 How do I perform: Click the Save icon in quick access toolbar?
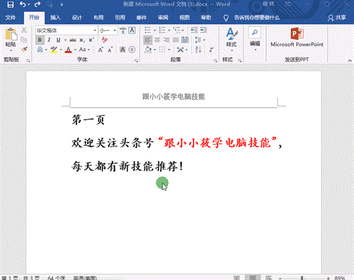click(11, 4)
